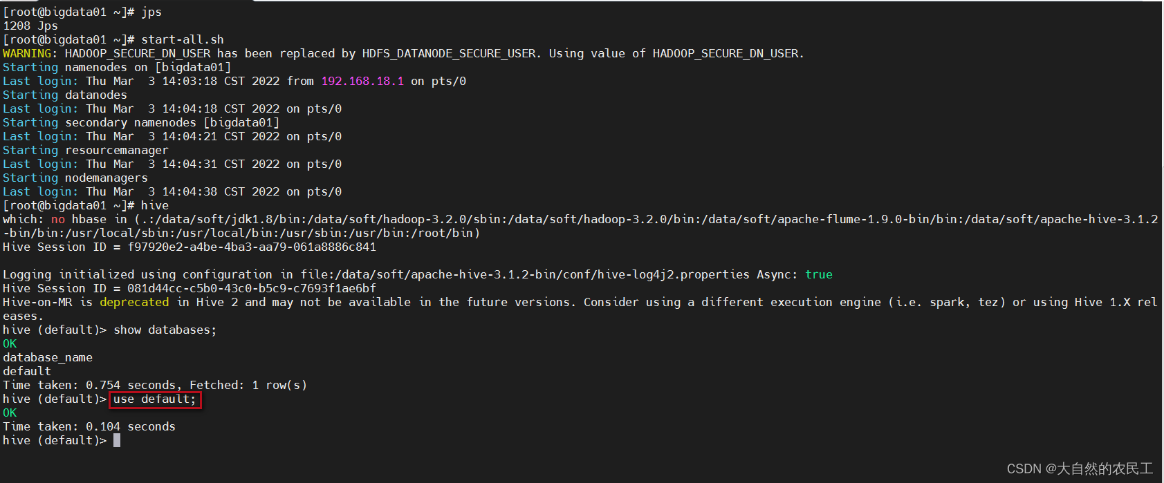The width and height of the screenshot is (1164, 483).
Task: Click the red "no" in the which line
Action: click(58, 219)
